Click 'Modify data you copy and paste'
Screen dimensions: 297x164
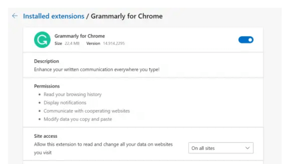(x=78, y=119)
